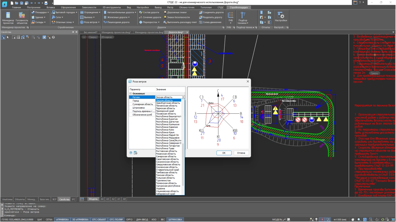
Task: Select Республика Крым from region list
Action: 165,132
